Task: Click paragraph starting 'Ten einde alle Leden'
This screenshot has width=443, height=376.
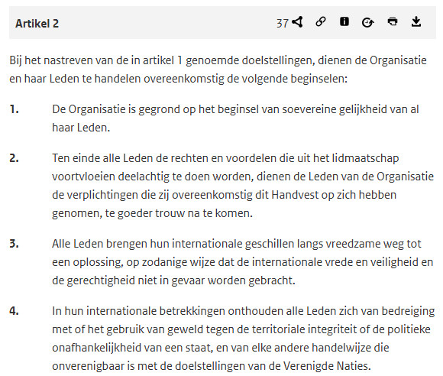Action: click(x=243, y=186)
